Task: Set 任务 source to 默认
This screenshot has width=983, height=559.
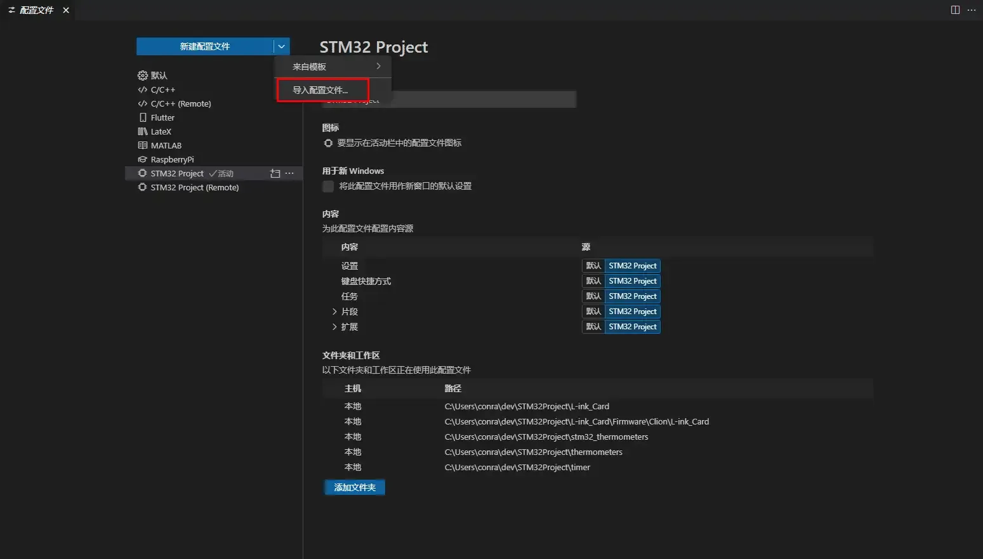Action: tap(593, 296)
